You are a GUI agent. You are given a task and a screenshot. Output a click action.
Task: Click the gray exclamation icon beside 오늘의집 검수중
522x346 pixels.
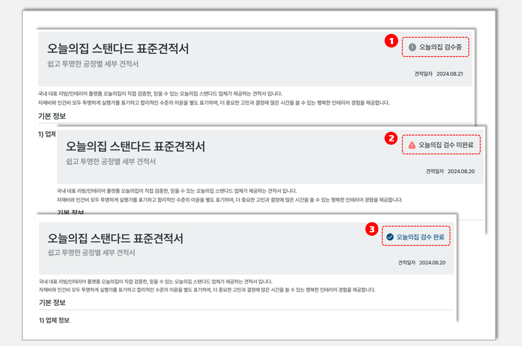412,47
